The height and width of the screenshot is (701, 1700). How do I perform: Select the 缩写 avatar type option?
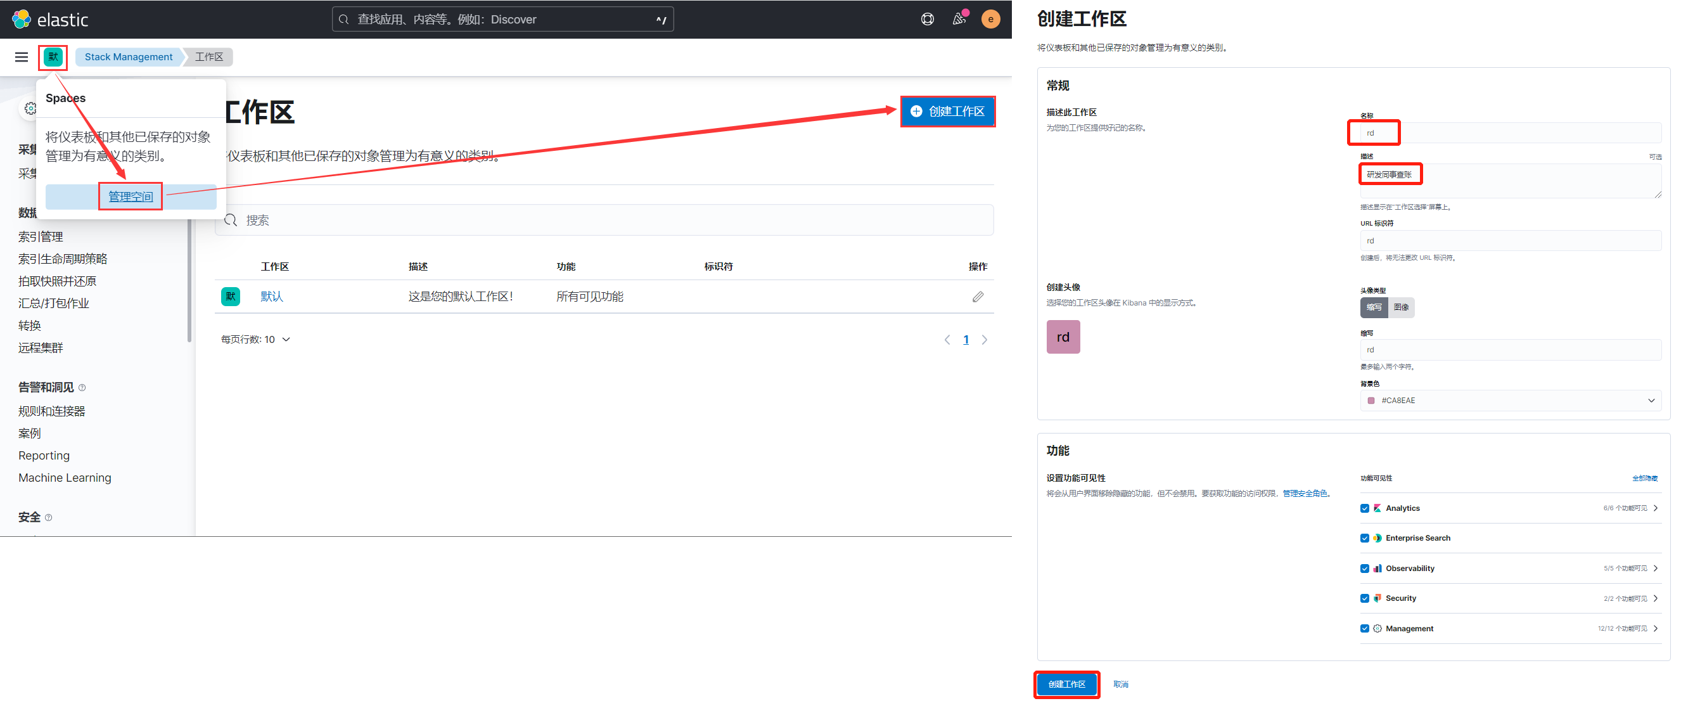[1373, 307]
